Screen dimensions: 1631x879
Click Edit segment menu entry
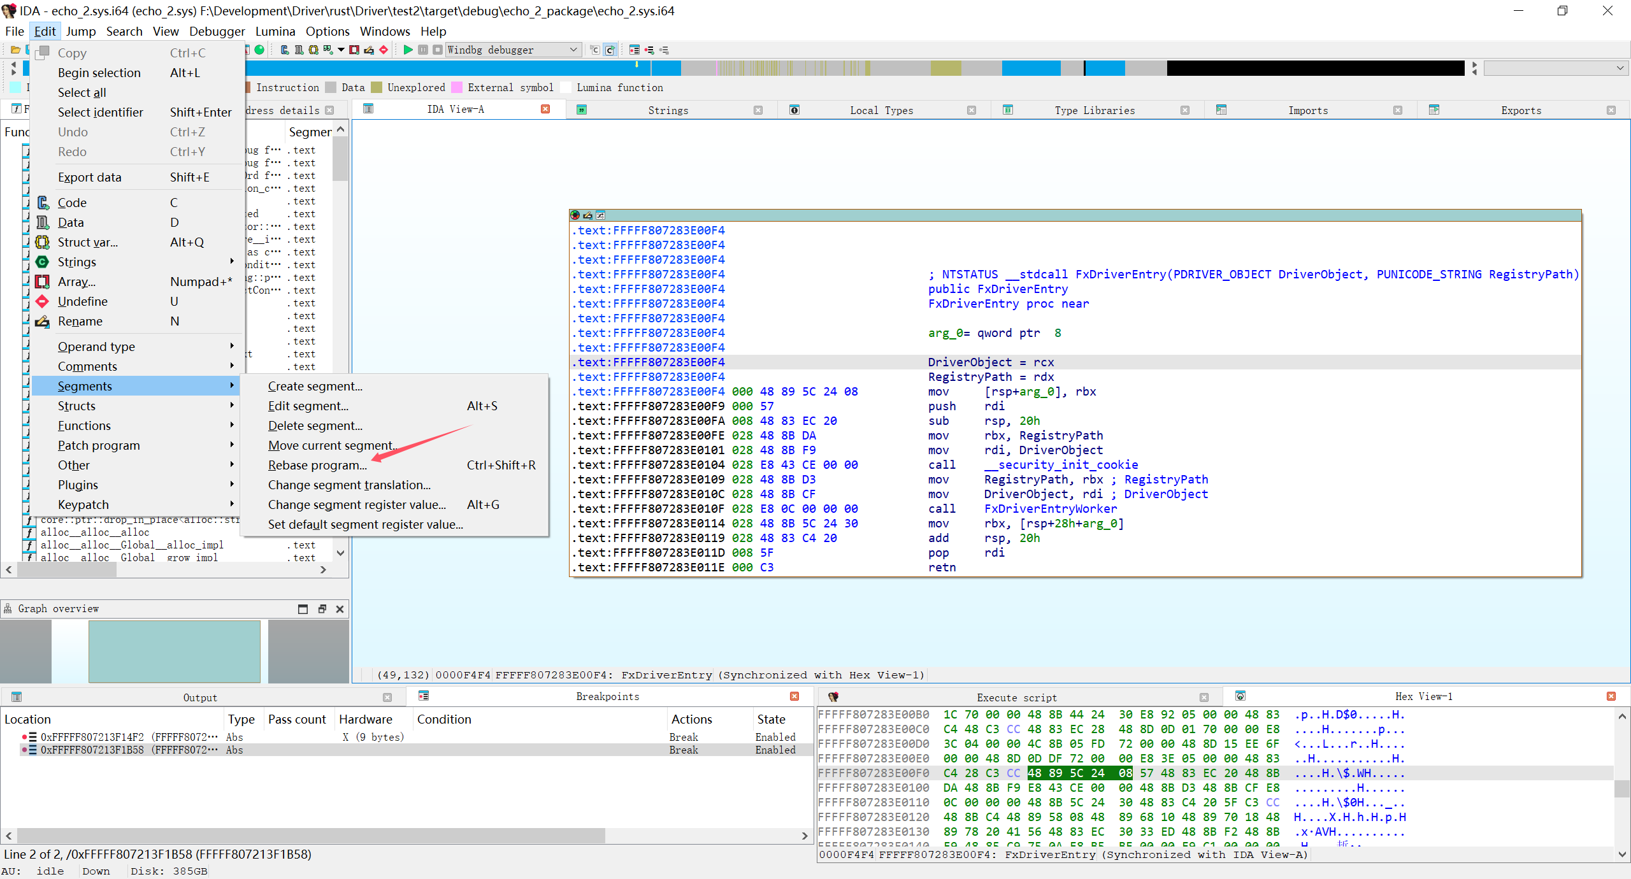pyautogui.click(x=308, y=406)
